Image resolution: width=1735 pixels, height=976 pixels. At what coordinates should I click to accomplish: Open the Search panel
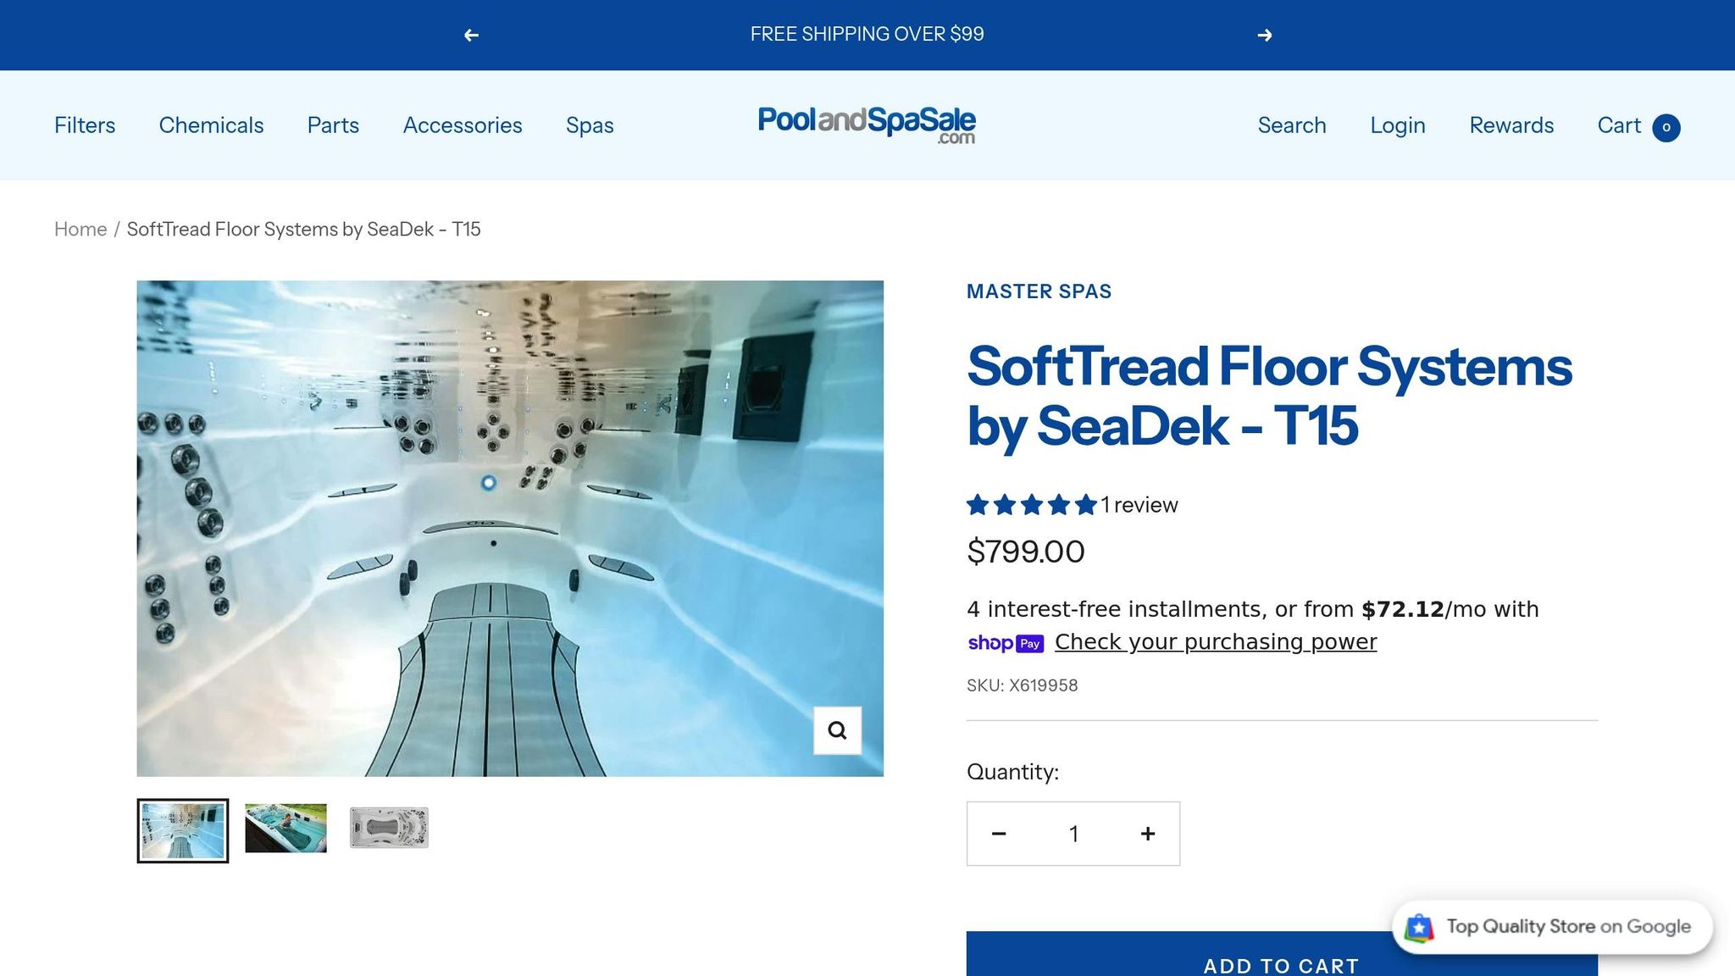1292,125
